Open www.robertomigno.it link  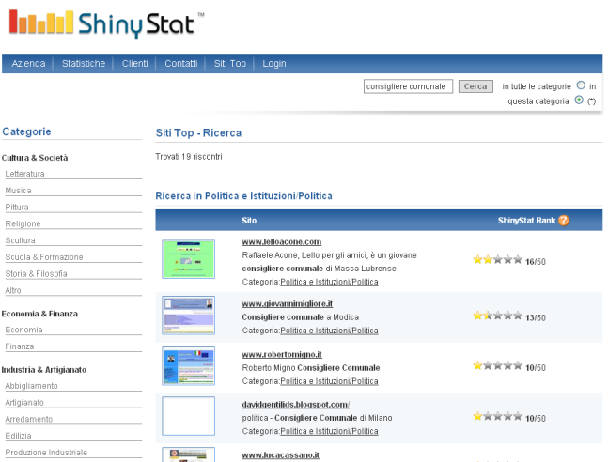(282, 354)
